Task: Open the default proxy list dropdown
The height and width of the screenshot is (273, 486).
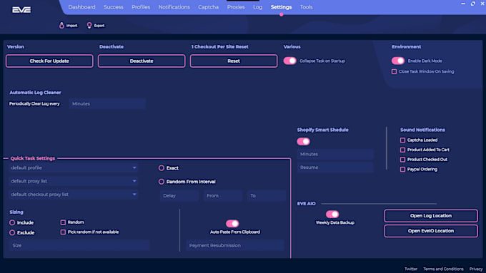Action: 74,181
